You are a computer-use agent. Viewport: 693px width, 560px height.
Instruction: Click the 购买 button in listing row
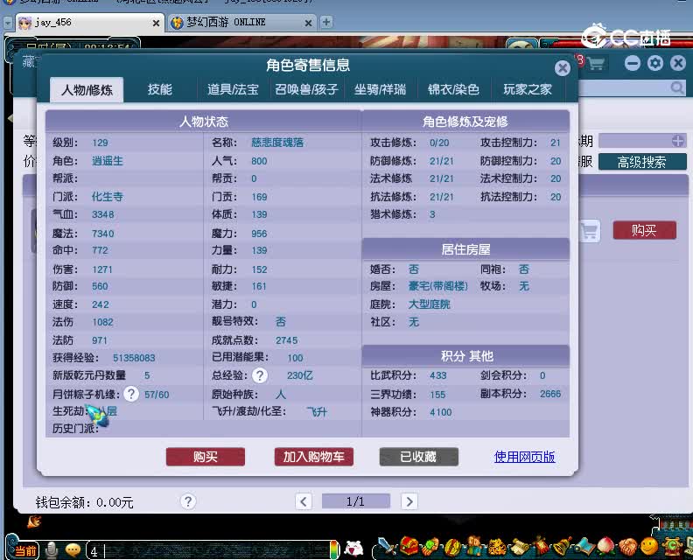(644, 230)
